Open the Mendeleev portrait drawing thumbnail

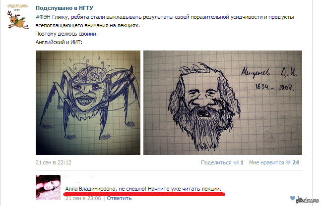coord(223,103)
